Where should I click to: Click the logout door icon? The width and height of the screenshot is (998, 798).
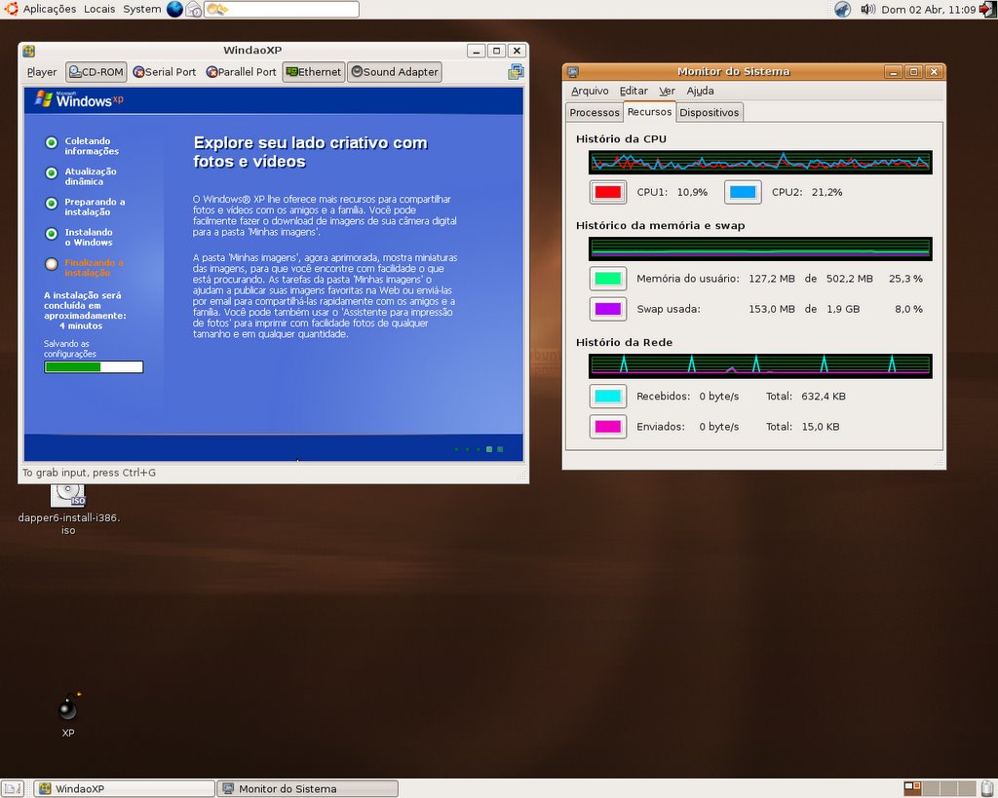(986, 9)
